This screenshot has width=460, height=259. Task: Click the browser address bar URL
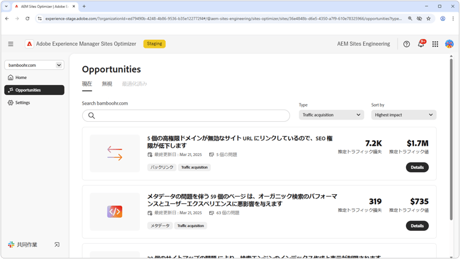(x=223, y=18)
